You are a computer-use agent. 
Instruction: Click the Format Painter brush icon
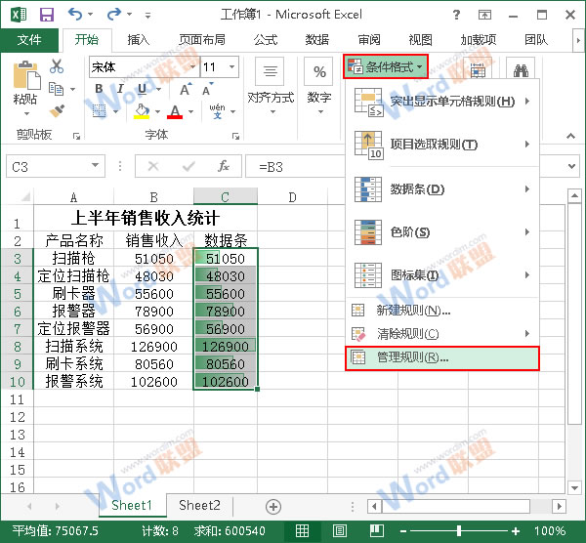coord(57,110)
